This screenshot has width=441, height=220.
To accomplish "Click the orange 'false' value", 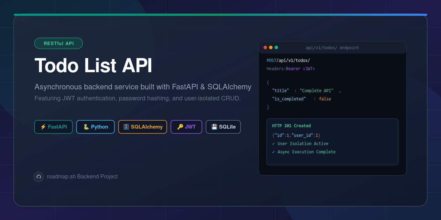I will [x=325, y=99].
